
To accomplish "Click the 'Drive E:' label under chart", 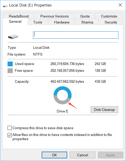I will coord(63,111).
